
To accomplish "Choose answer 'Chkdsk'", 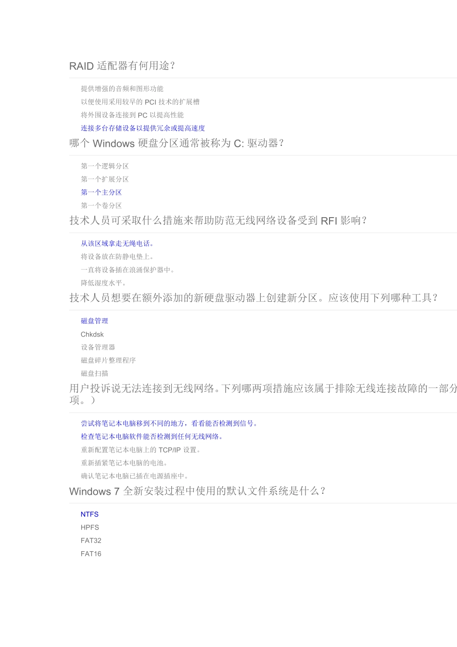I will pyautogui.click(x=92, y=334).
